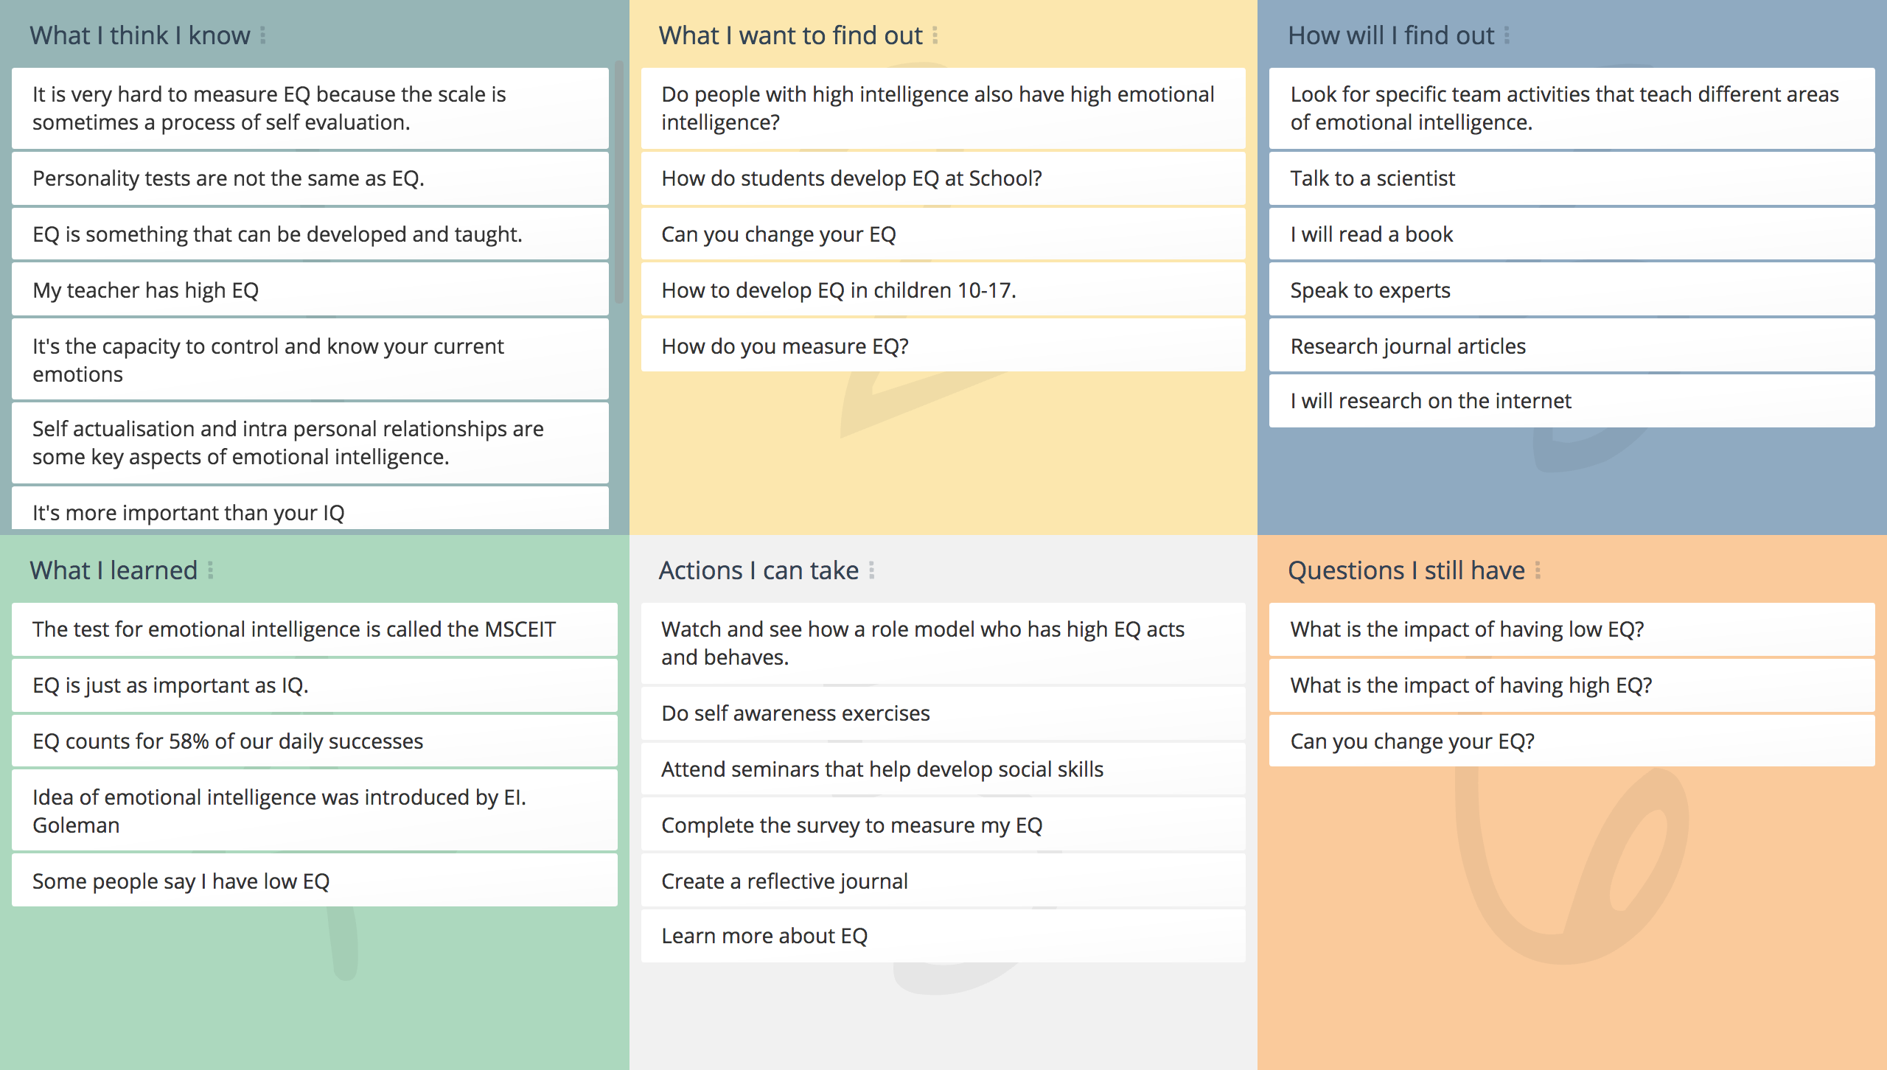Click the 'My teacher has high EQ' card
This screenshot has width=1887, height=1070.
(x=310, y=290)
